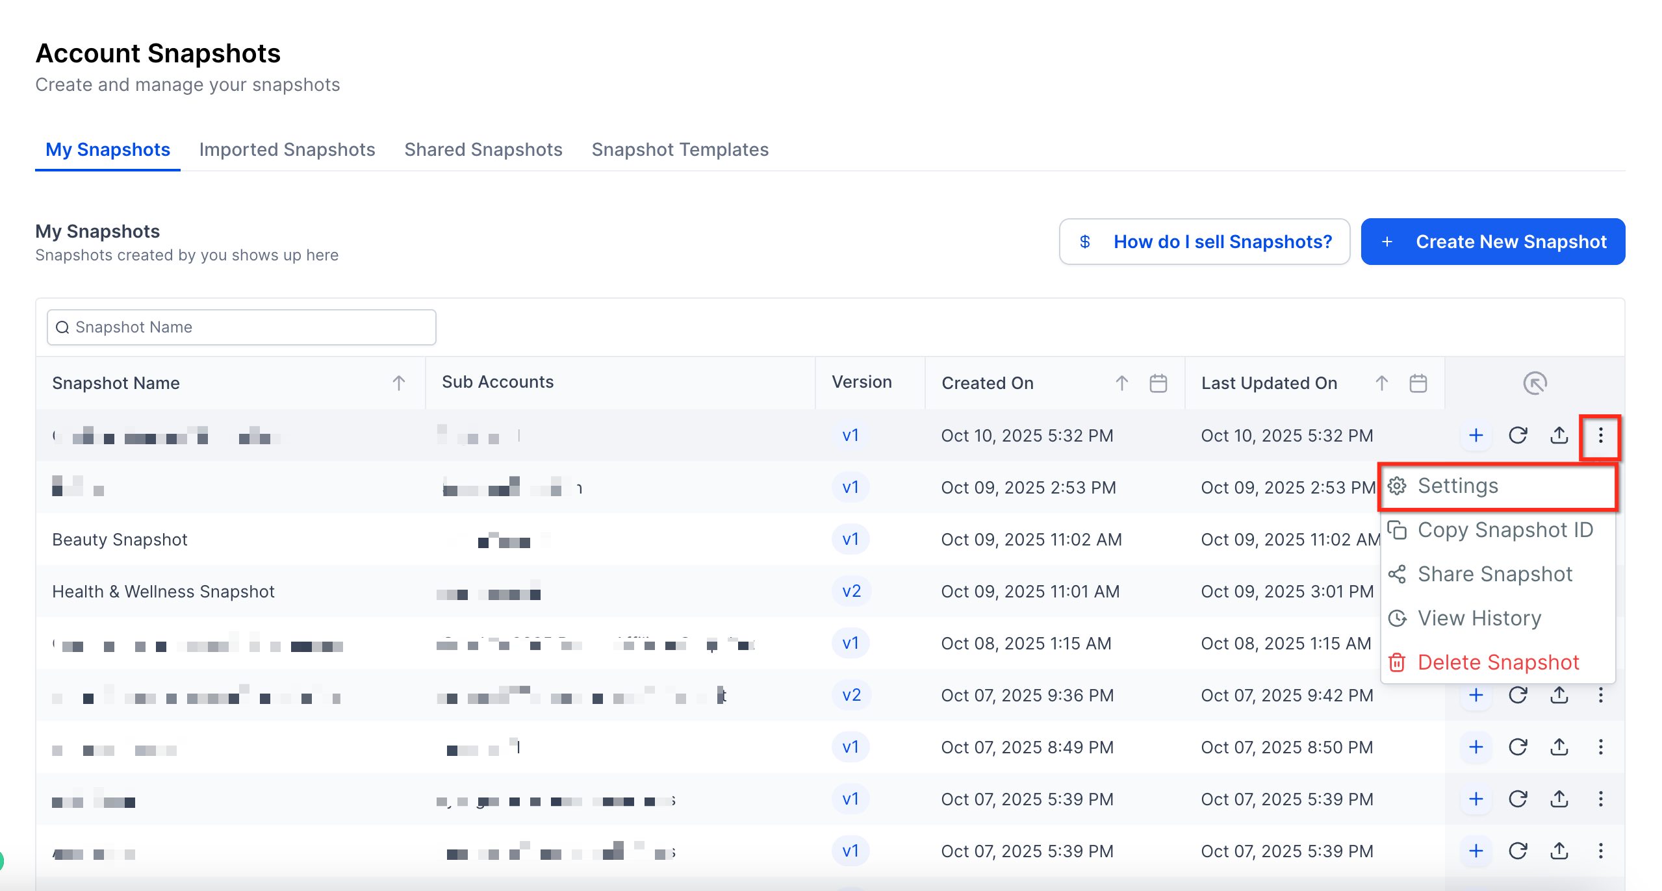Sort by Last Updated On arrow
This screenshot has height=891, width=1662.
(1381, 383)
